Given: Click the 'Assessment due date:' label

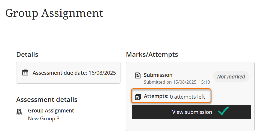Looking at the screenshot, I should pos(60,73).
